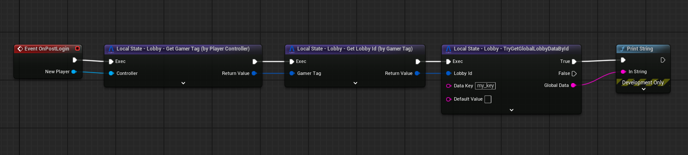Click the Default Value input pin
This screenshot has width=688, height=155.
(449, 99)
